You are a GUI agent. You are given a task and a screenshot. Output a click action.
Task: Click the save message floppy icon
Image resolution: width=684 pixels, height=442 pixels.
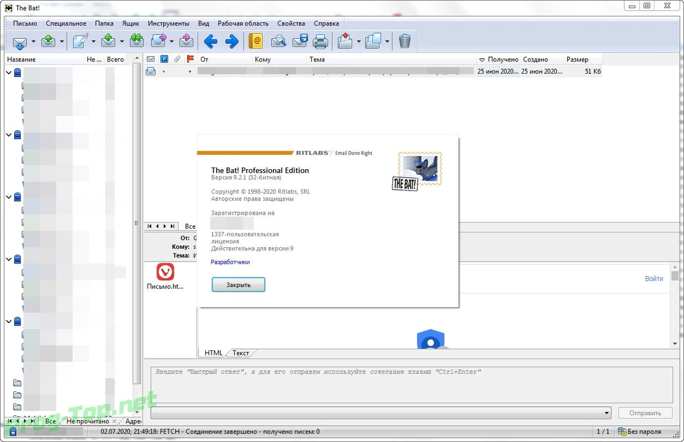(x=300, y=41)
